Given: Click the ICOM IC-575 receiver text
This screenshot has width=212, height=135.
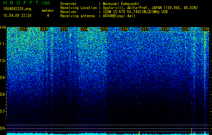Looking at the screenshot, I should point(135,12).
